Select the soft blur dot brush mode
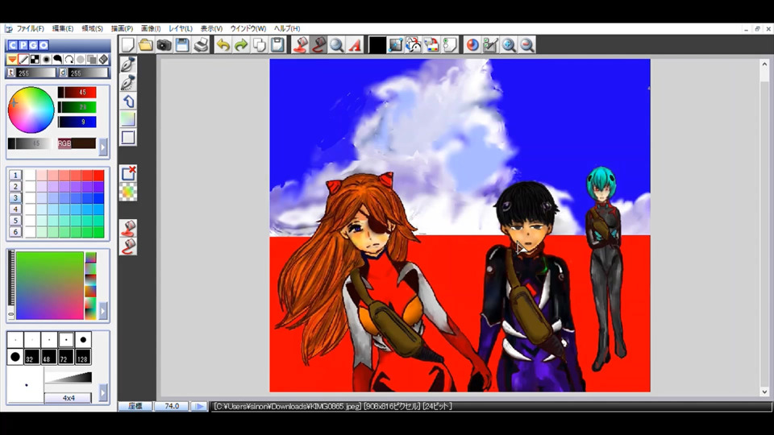Screen dimensions: 774x435 click(47, 60)
